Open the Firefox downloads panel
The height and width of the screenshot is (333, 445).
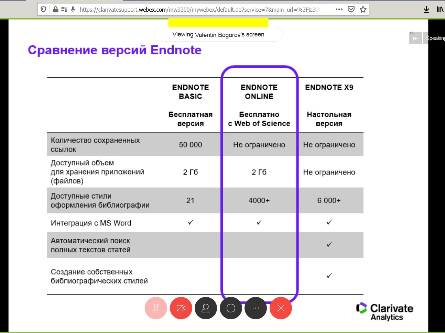(x=426, y=10)
